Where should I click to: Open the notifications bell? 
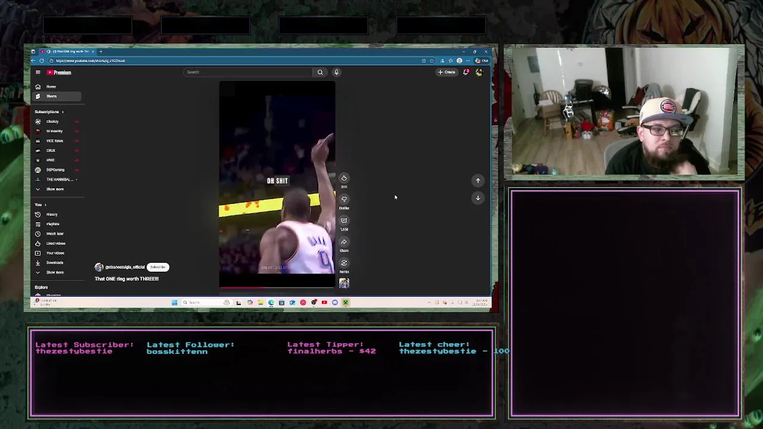pos(466,72)
